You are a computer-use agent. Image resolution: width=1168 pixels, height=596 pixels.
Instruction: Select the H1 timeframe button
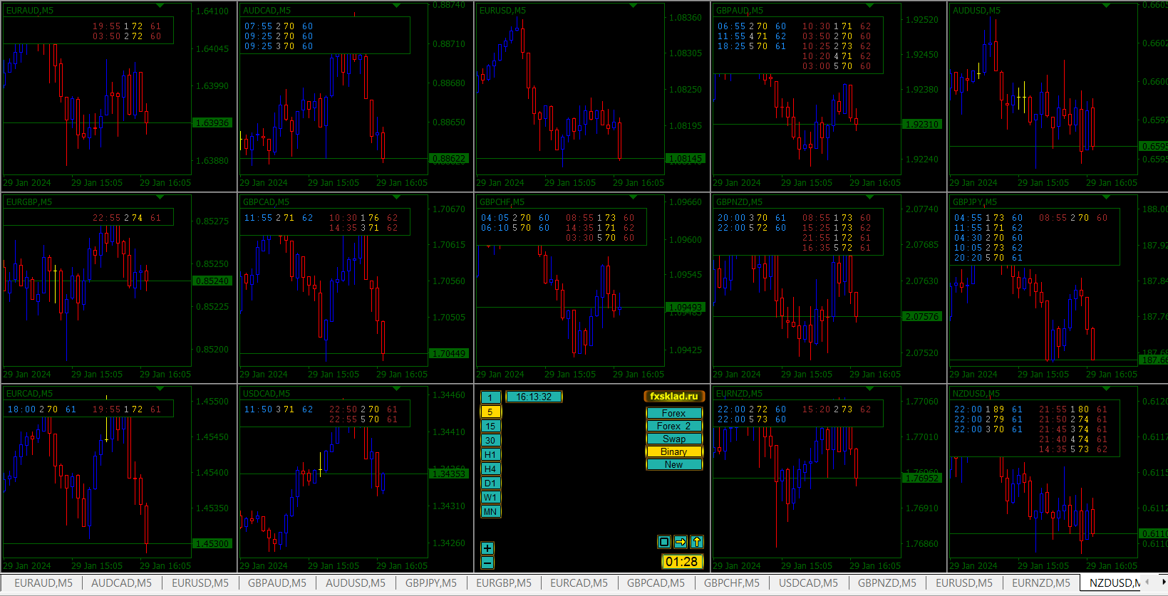pyautogui.click(x=490, y=454)
